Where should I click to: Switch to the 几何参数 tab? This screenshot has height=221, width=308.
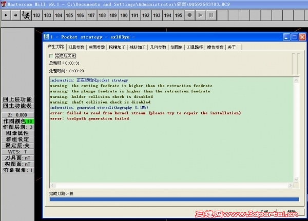point(158,47)
